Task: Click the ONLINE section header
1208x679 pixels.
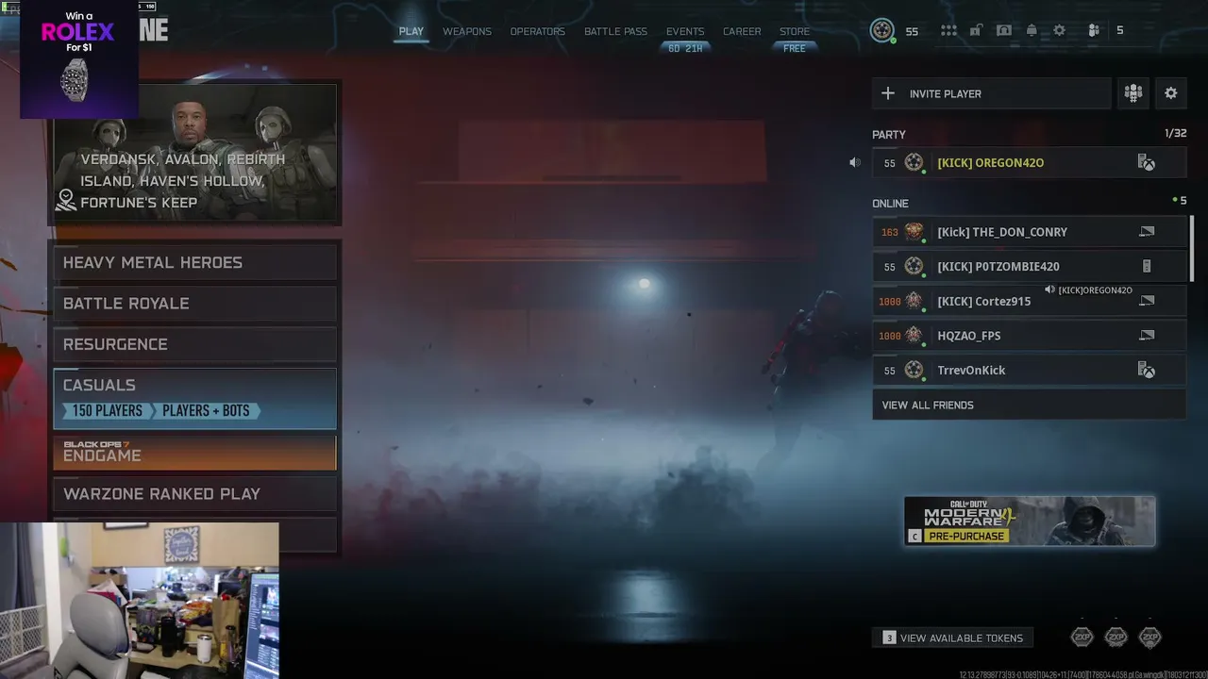Action: point(890,204)
